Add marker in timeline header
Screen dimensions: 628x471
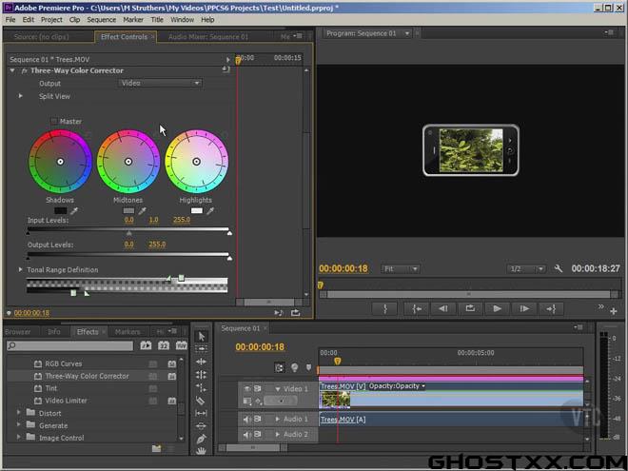click(x=308, y=367)
